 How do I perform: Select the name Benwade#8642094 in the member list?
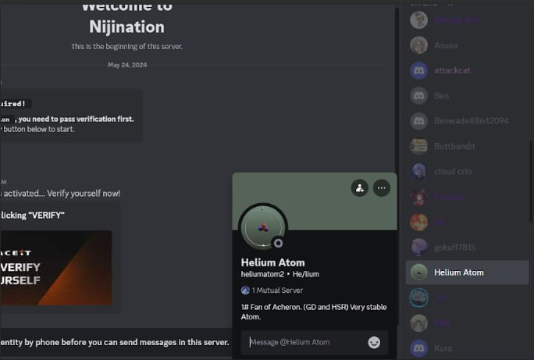pyautogui.click(x=472, y=121)
